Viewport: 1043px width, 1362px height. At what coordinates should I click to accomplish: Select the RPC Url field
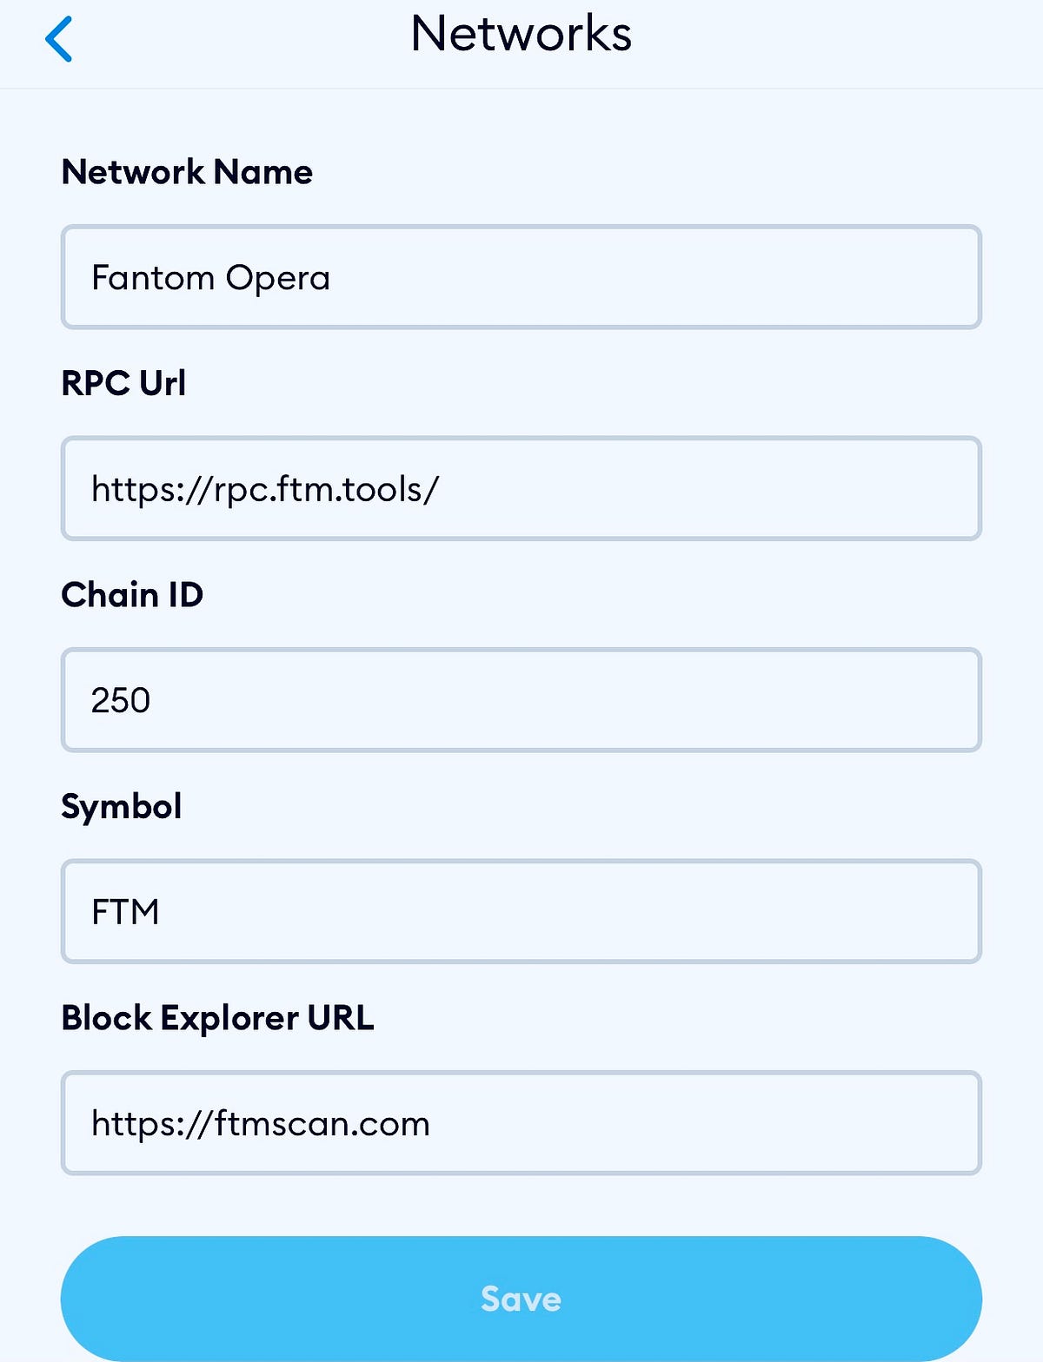point(520,488)
